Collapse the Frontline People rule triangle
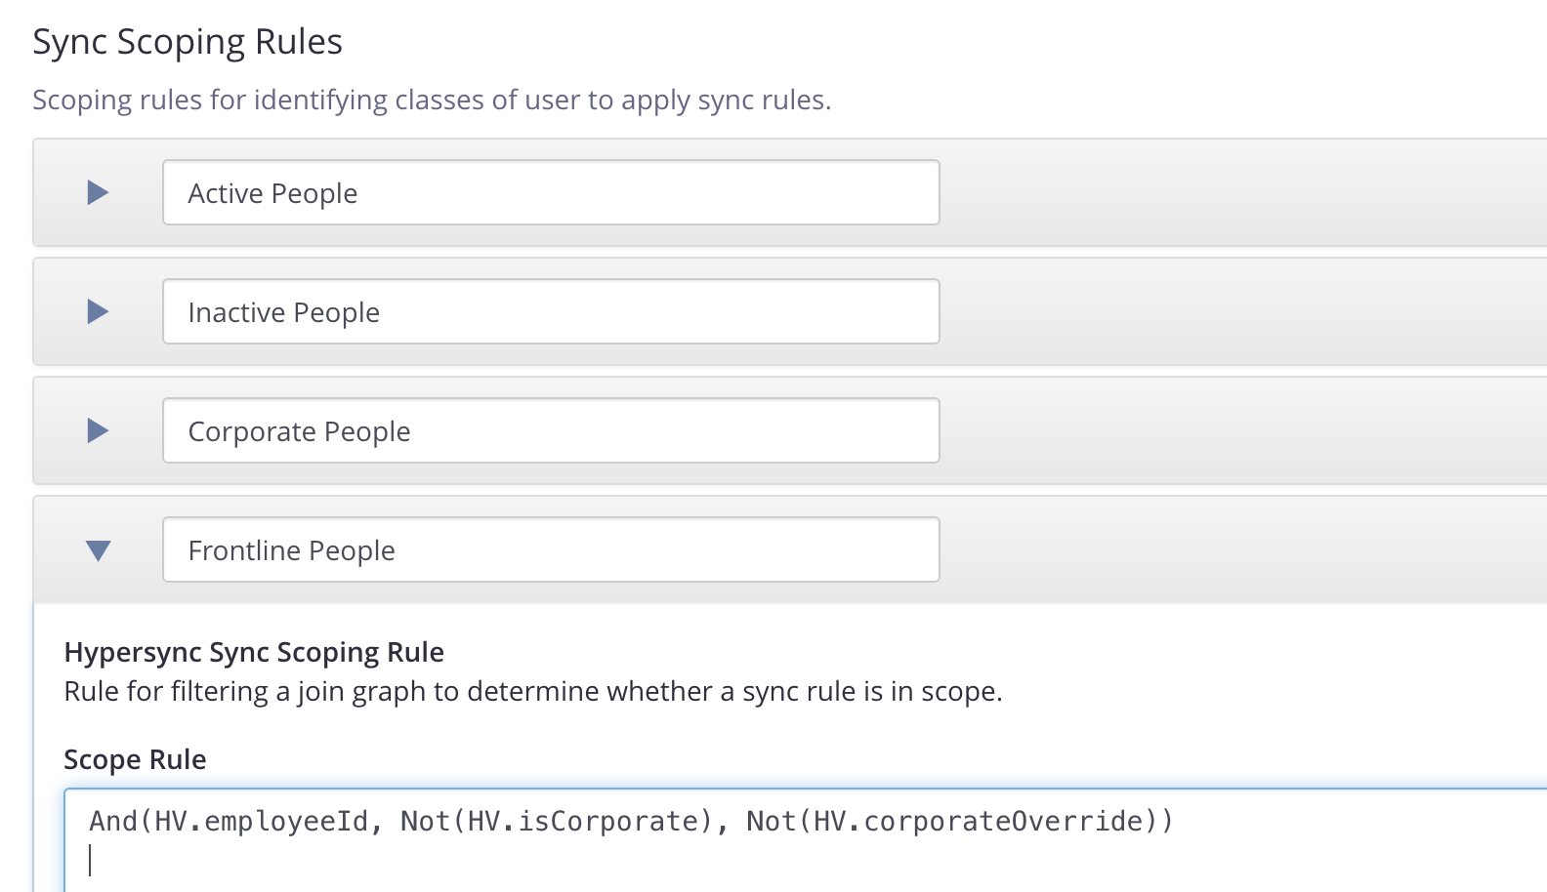The width and height of the screenshot is (1547, 892). 98,550
